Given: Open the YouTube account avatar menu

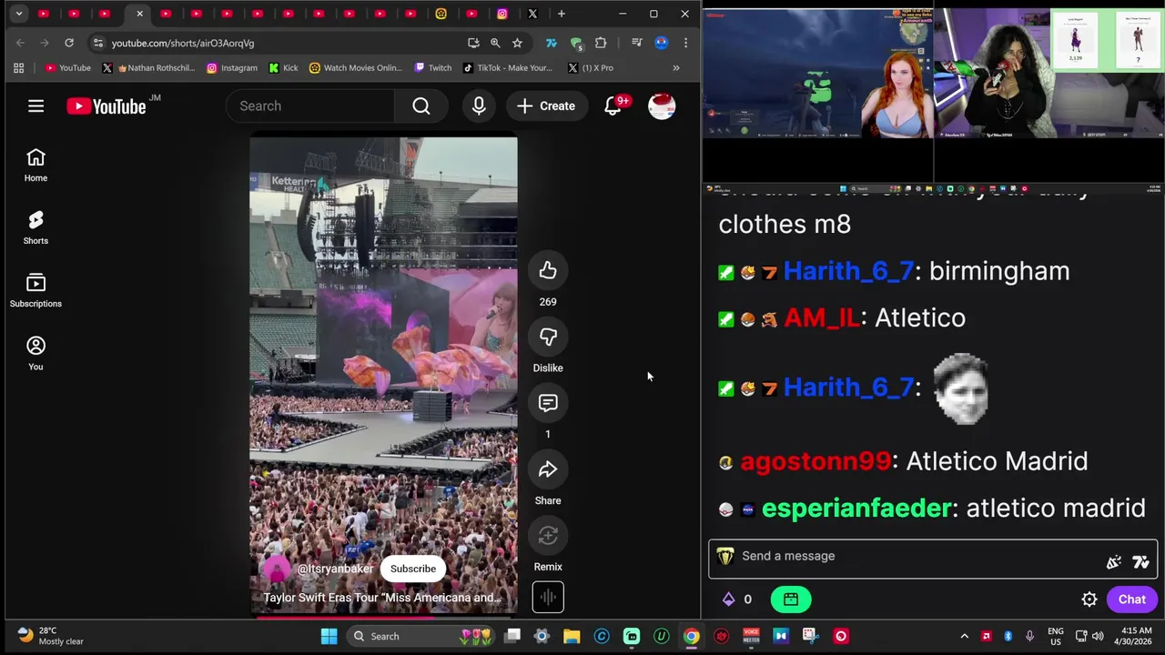Looking at the screenshot, I should 662,106.
